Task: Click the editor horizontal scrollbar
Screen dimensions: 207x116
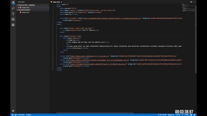Action: pos(95,113)
